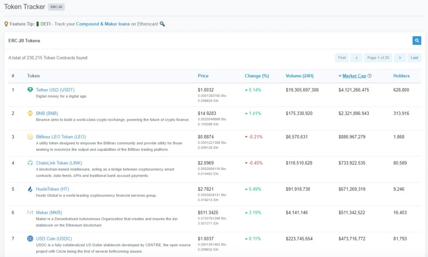
Task: Click ChainLink holders 80,589
Action: (x=400, y=163)
